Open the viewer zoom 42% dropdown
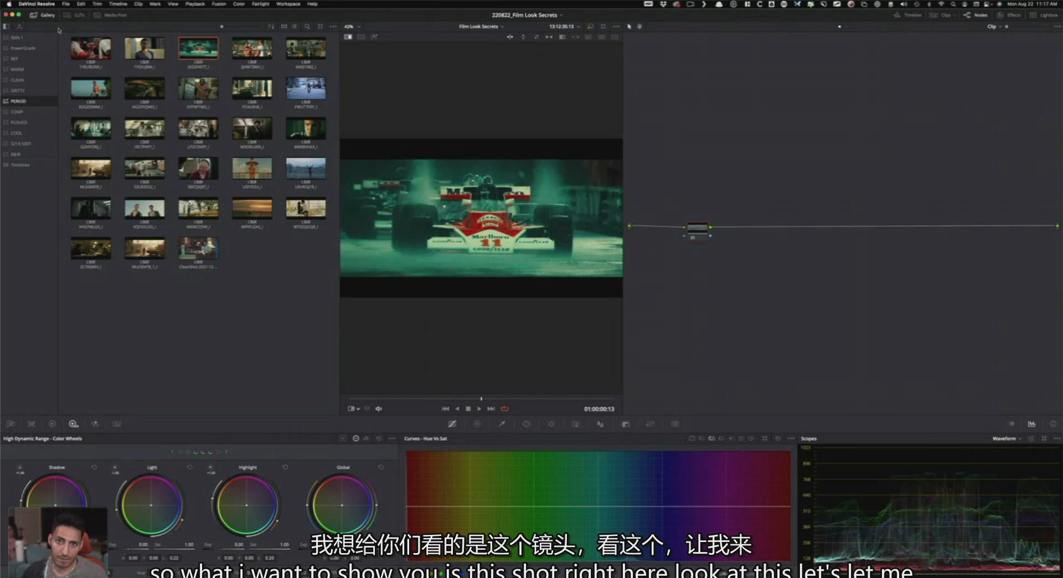Image resolution: width=1063 pixels, height=578 pixels. coord(352,27)
